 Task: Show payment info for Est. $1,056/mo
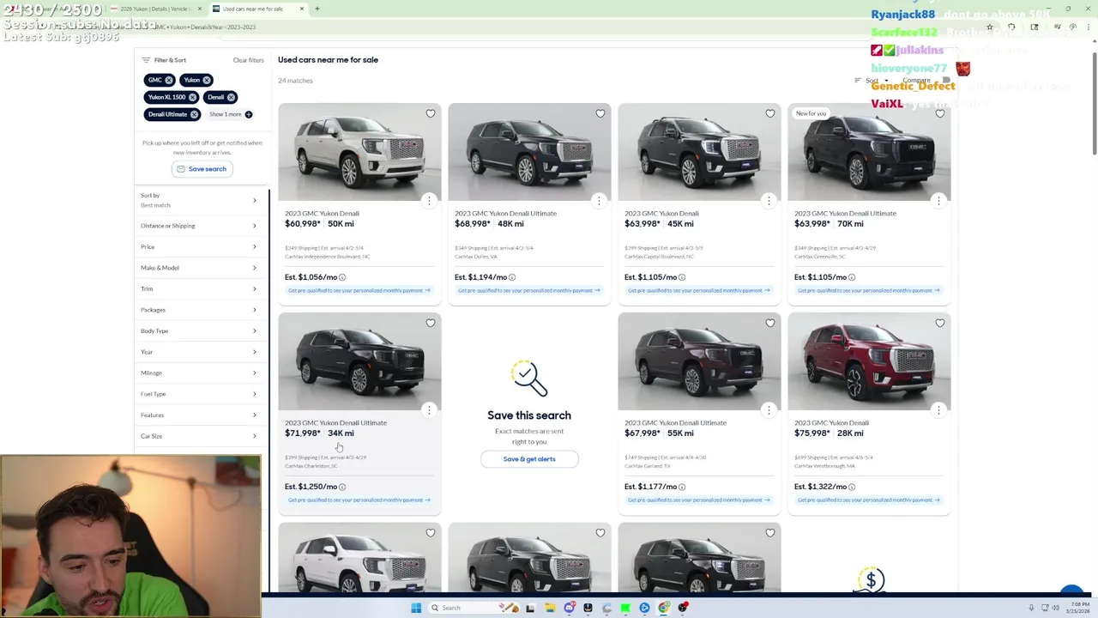342,277
